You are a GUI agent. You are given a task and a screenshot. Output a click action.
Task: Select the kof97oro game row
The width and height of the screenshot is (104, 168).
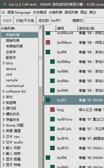click(x=74, y=119)
